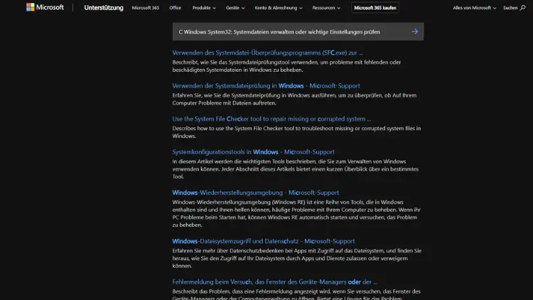533x300 pixels.
Task: Click the Microsoft logo
Action: [x=45, y=7]
